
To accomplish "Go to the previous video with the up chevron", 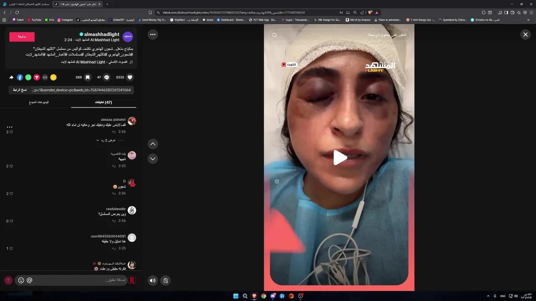I will 153,144.
